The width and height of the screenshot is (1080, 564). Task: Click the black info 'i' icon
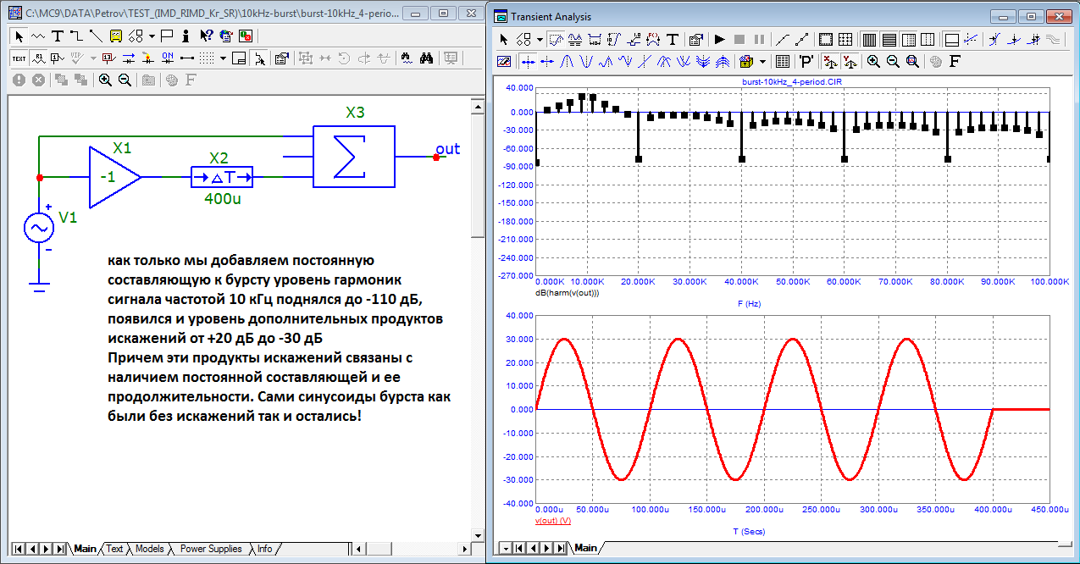click(x=187, y=36)
